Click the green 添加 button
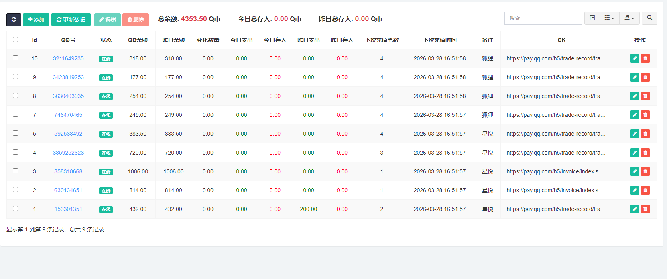The image size is (667, 279). [36, 20]
